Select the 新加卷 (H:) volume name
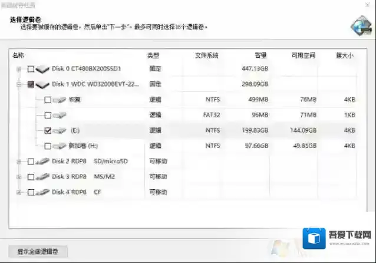This screenshot has width=376, height=263. [x=83, y=146]
